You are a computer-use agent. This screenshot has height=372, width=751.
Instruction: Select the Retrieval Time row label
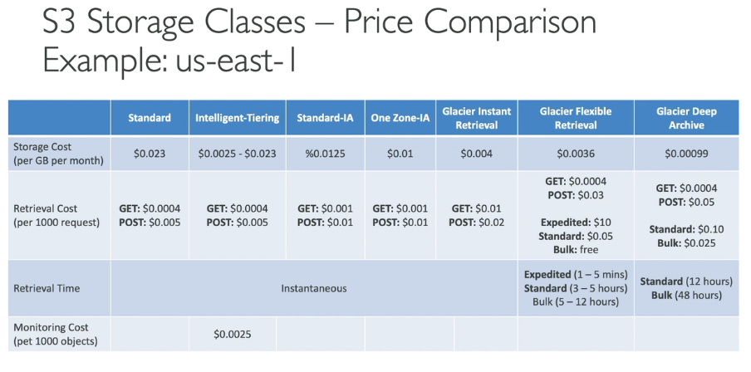[47, 288]
